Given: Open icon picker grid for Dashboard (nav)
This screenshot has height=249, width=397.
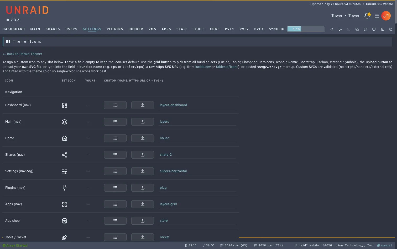Looking at the screenshot, I should [x=115, y=105].
